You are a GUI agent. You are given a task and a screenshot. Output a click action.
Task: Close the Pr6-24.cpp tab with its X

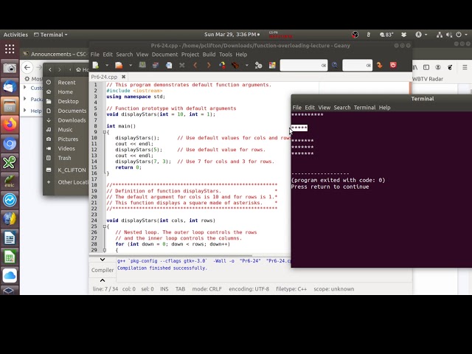(123, 77)
